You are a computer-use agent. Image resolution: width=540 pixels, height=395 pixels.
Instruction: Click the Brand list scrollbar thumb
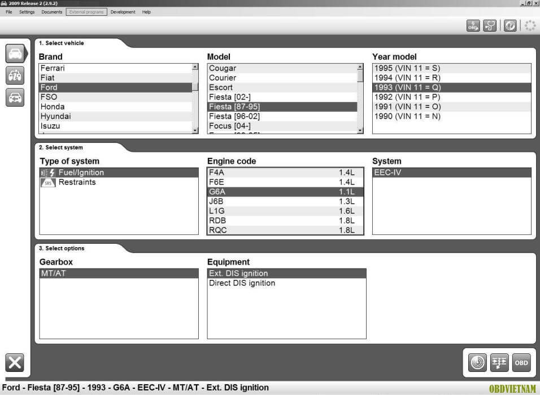pos(195,86)
